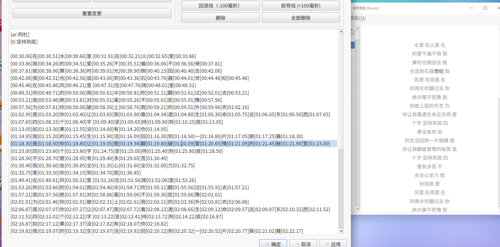Select the lyric line starting [00:30.06]

(103, 56)
